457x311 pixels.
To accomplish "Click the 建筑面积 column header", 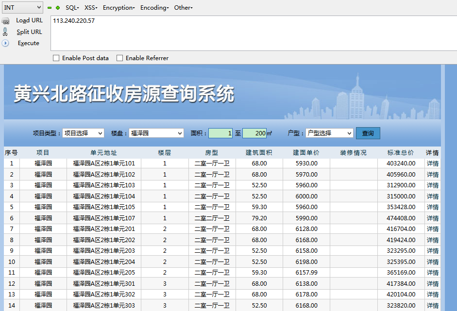I will (259, 152).
